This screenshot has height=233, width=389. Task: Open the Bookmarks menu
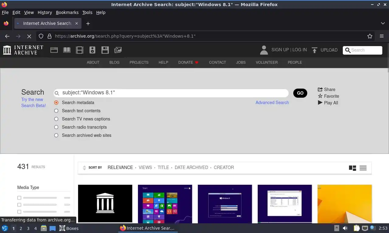point(67,12)
